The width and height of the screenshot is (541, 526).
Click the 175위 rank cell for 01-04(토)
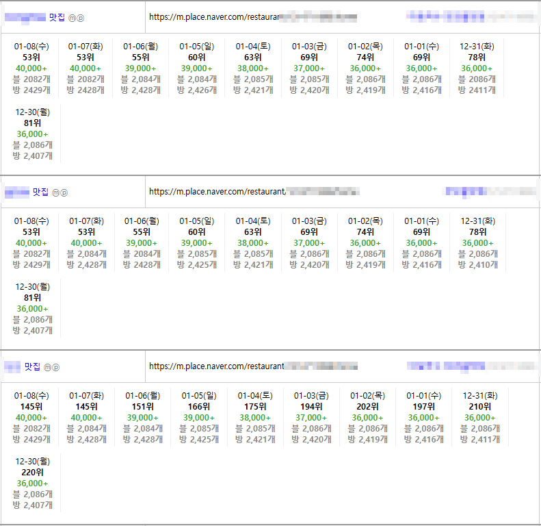pos(254,406)
